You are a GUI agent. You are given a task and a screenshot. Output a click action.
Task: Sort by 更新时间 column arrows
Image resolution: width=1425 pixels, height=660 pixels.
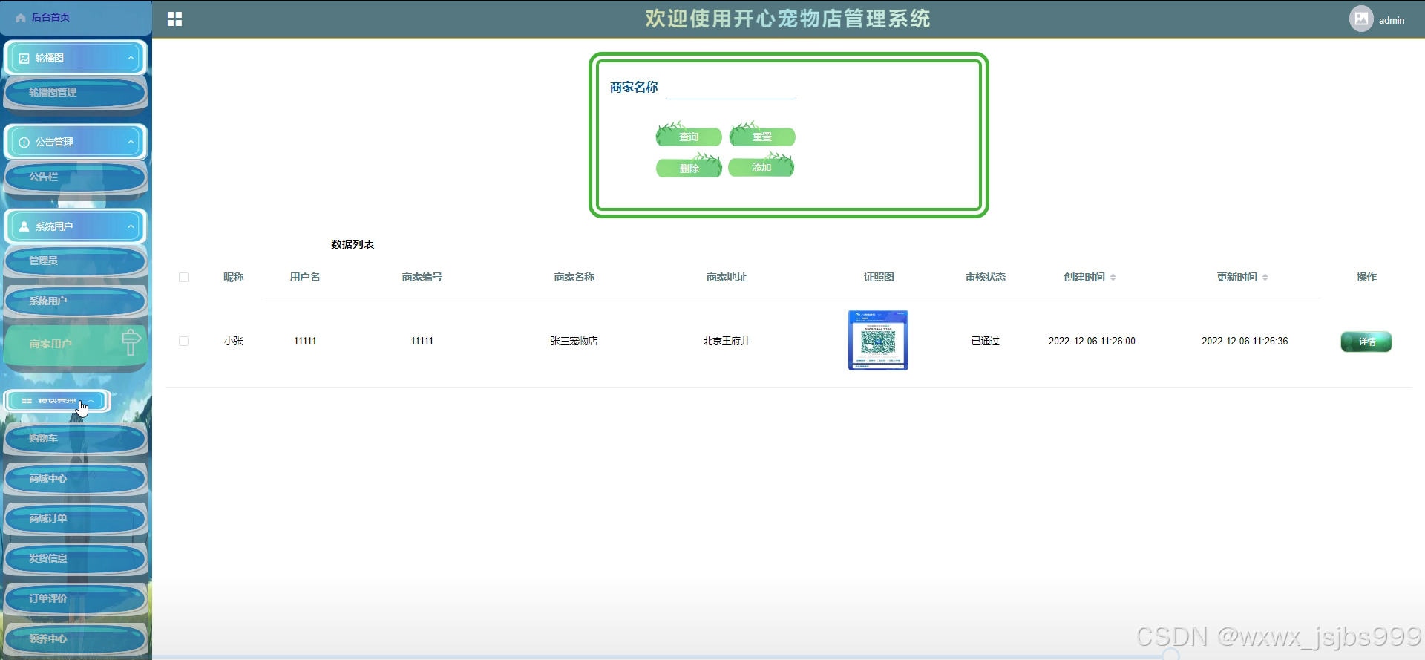(1265, 277)
